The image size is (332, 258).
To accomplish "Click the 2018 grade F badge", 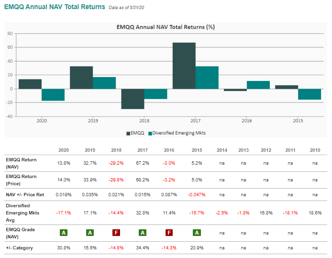I will click(x=116, y=233).
